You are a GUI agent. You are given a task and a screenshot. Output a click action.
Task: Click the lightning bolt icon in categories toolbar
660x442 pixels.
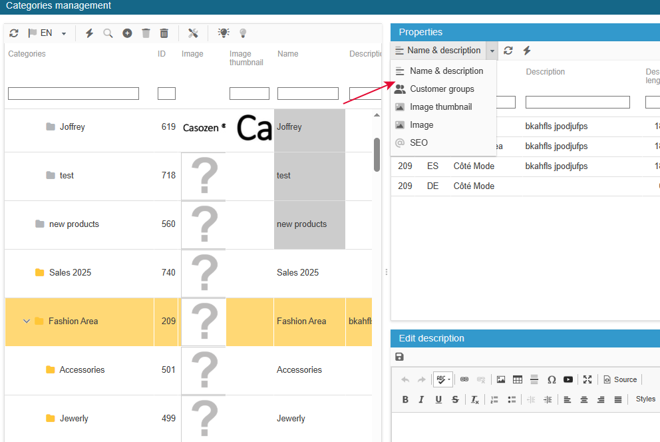click(89, 33)
